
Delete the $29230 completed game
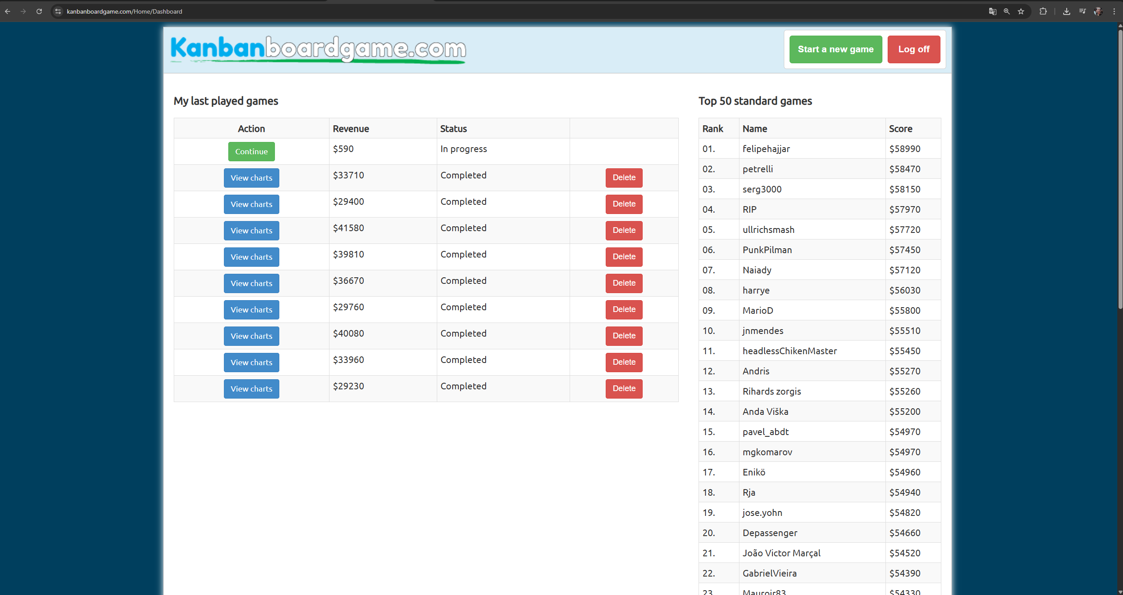coord(624,388)
